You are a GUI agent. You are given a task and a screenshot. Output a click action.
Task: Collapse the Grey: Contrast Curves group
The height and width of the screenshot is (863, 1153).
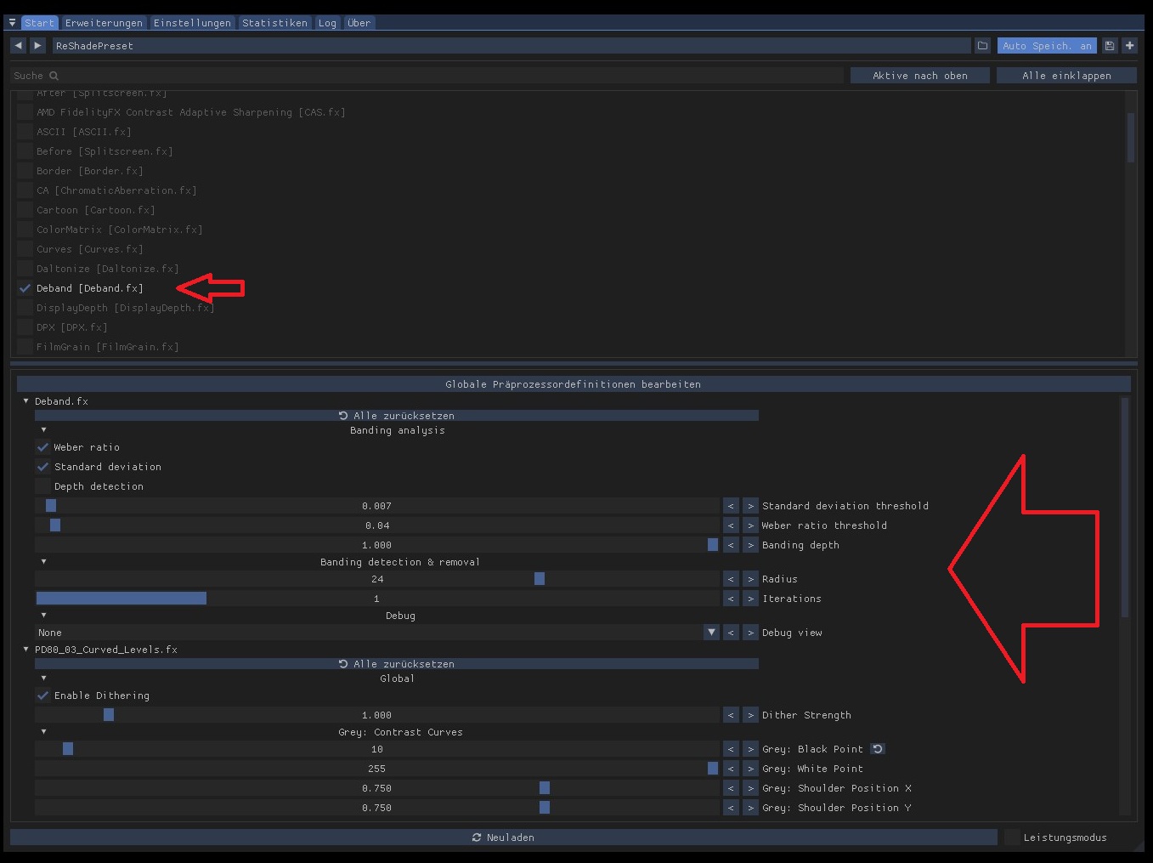(x=43, y=731)
